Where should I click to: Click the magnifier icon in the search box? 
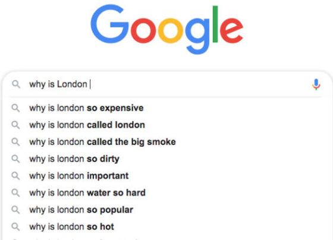[x=16, y=84]
